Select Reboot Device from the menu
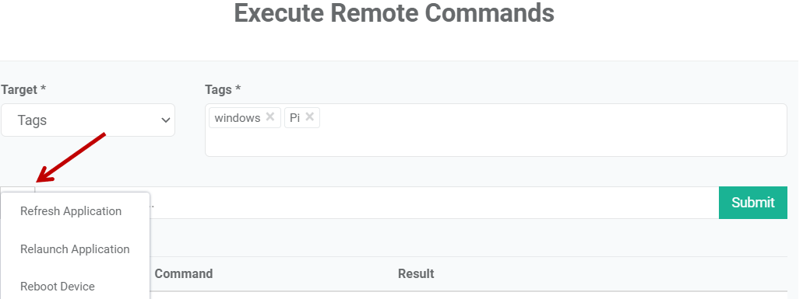Image resolution: width=803 pixels, height=299 pixels. (58, 287)
